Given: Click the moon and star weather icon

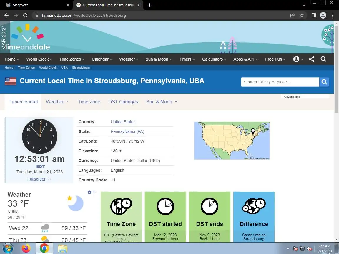Looking at the screenshot, I should click(x=75, y=203).
